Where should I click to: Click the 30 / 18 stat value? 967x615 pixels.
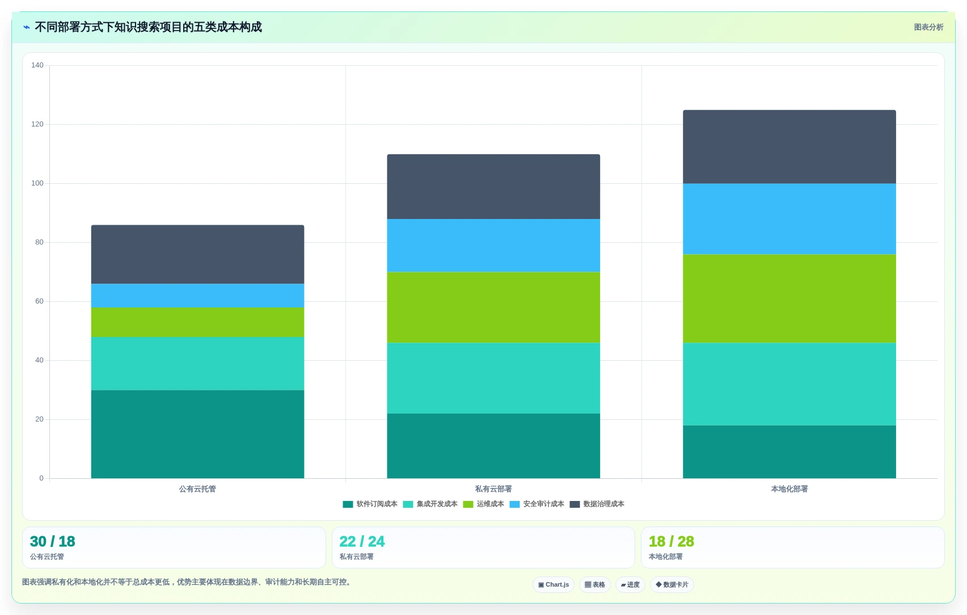point(52,542)
